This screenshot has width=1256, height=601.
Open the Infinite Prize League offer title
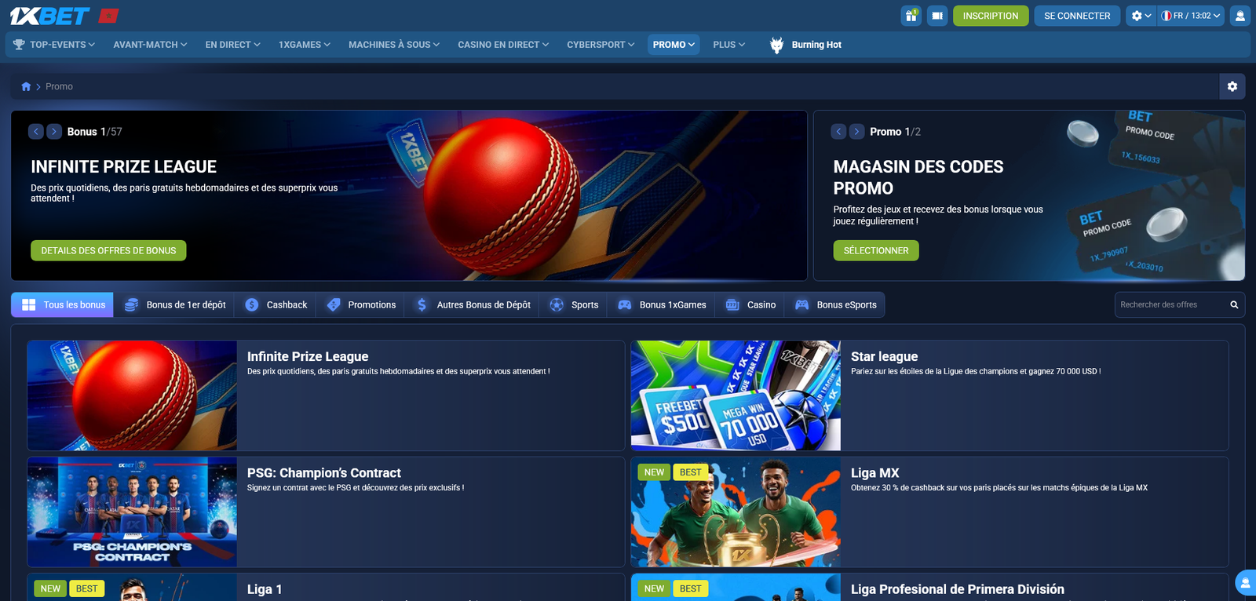pyautogui.click(x=308, y=356)
